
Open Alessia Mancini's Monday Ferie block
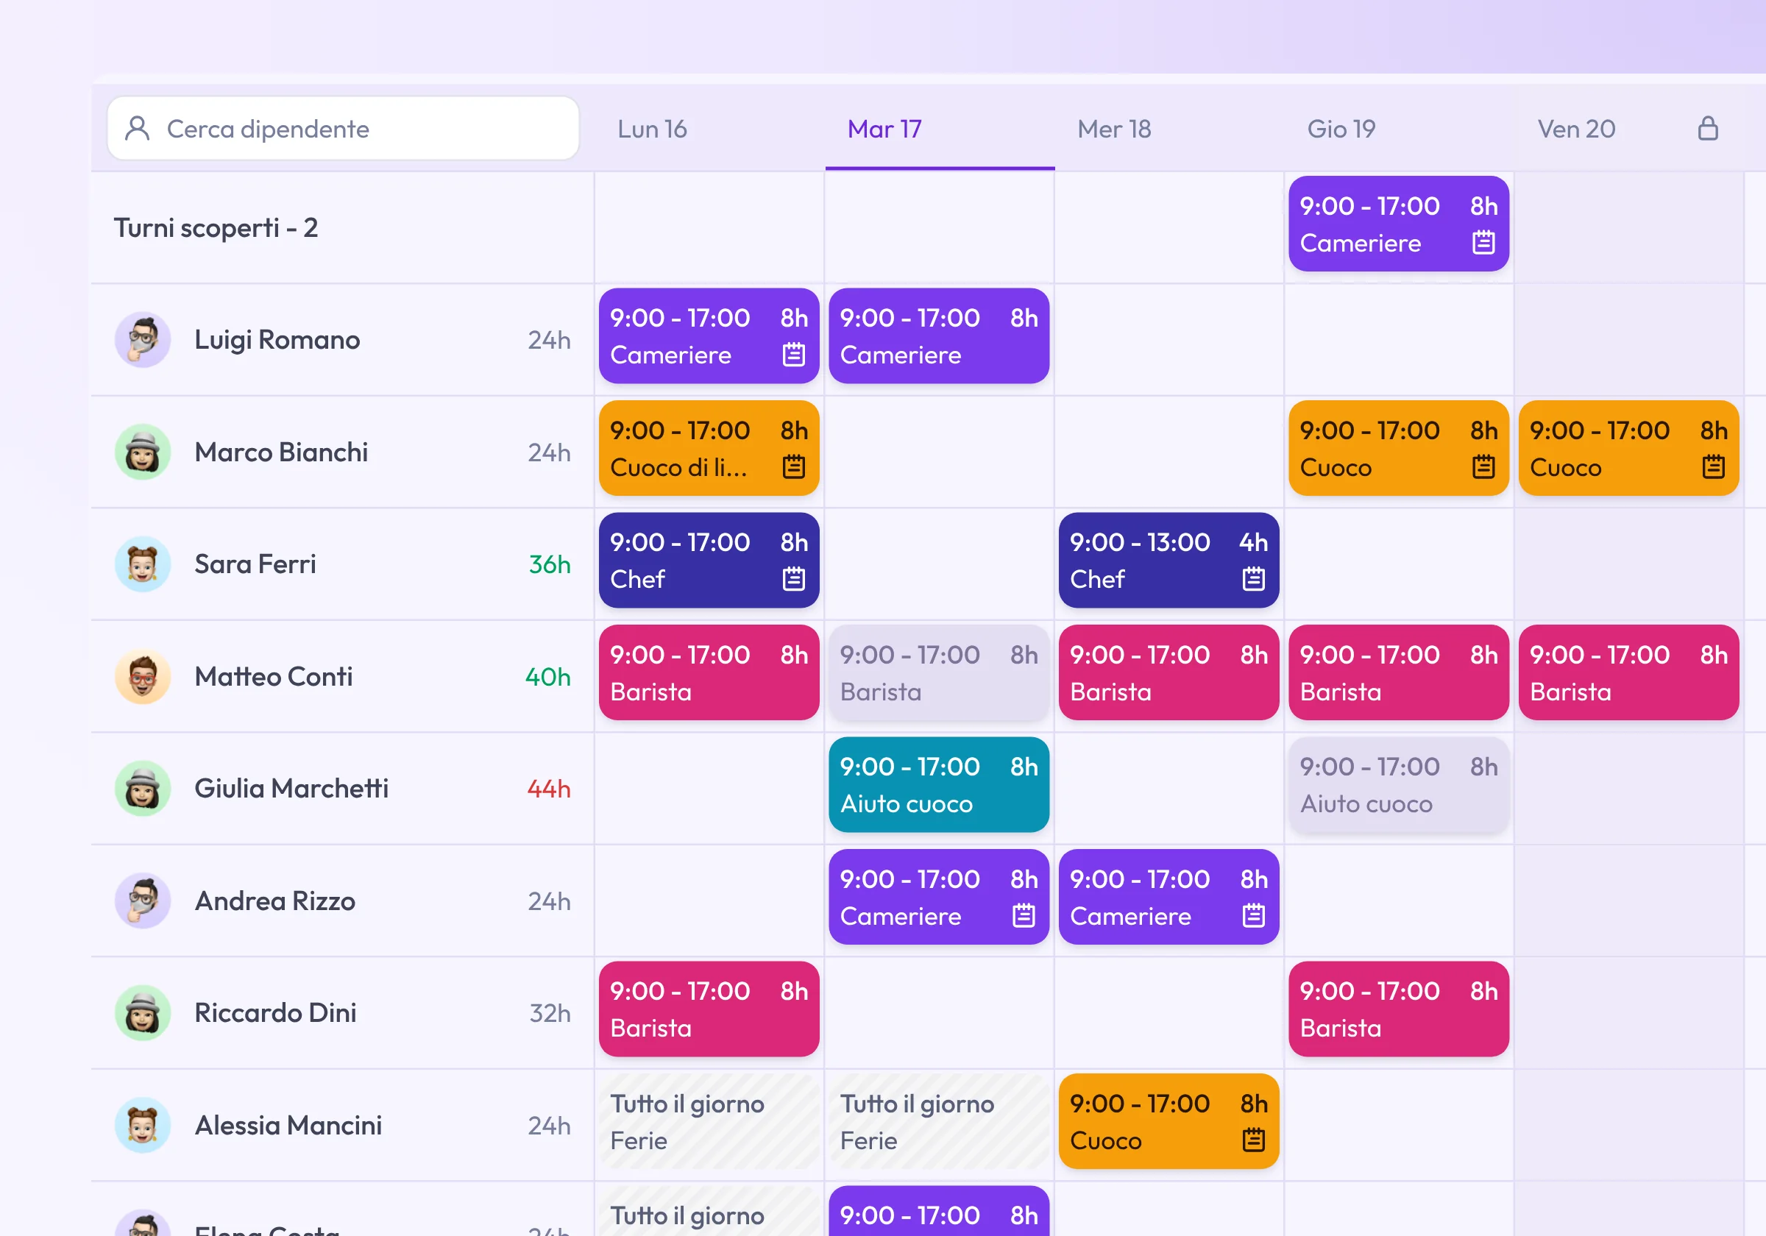[x=709, y=1122]
